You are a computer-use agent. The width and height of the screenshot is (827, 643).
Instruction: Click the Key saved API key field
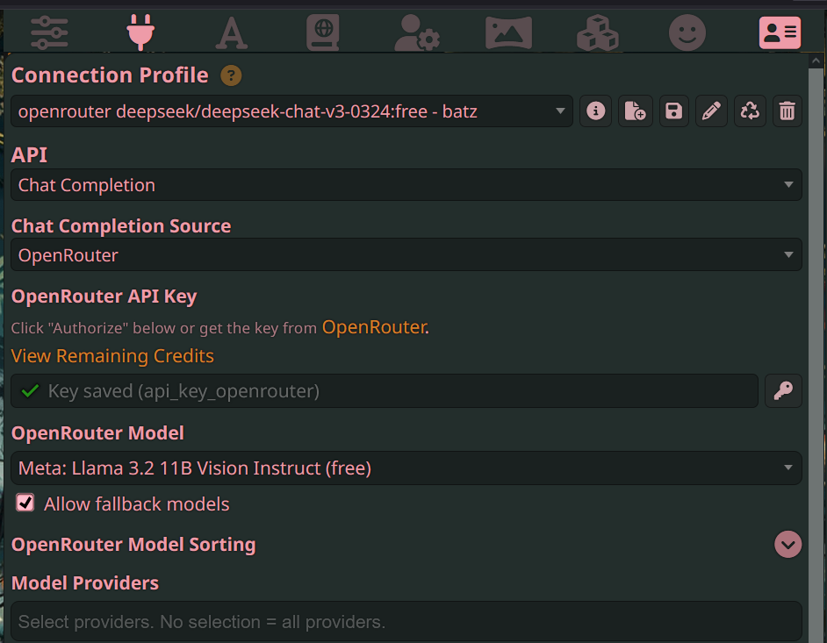pyautogui.click(x=384, y=391)
